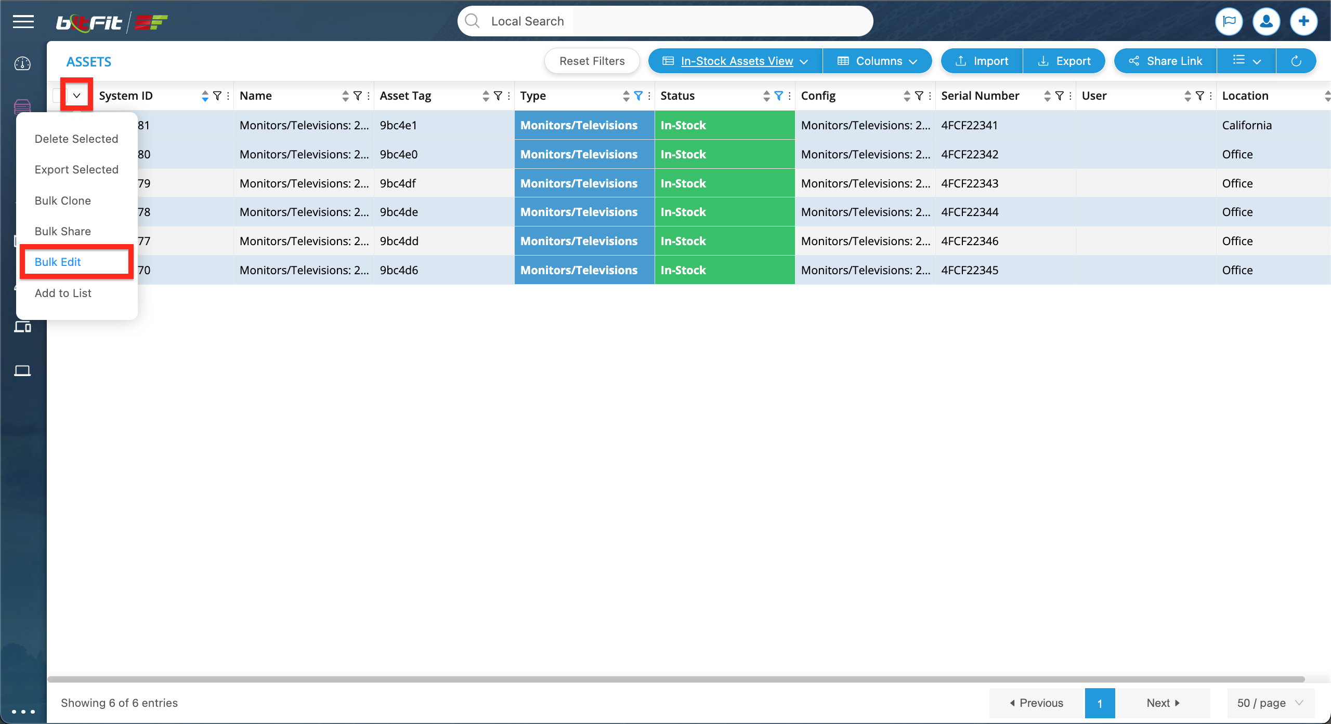Refresh the assets table with the reload icon
Image resolution: width=1331 pixels, height=724 pixels.
(x=1296, y=61)
